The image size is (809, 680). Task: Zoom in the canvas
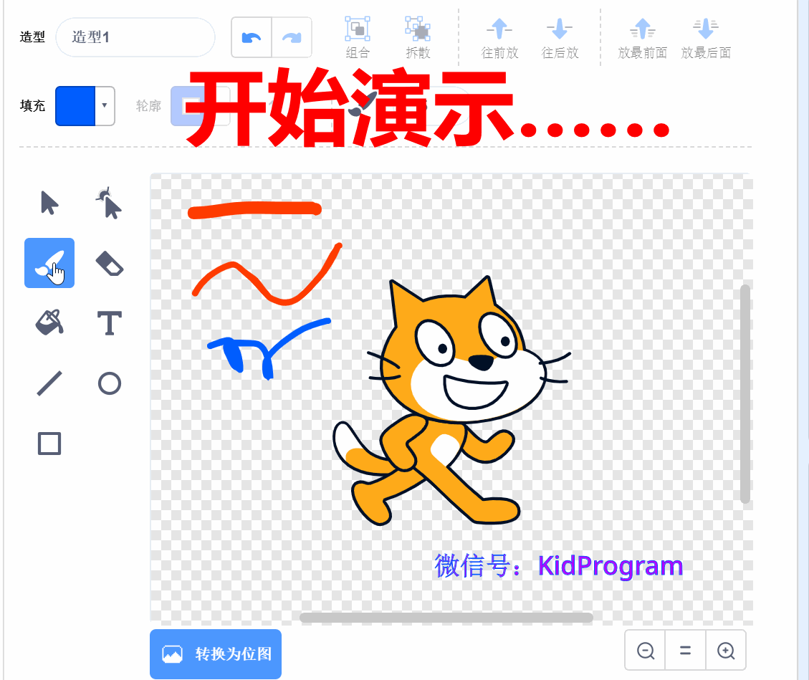[726, 650]
